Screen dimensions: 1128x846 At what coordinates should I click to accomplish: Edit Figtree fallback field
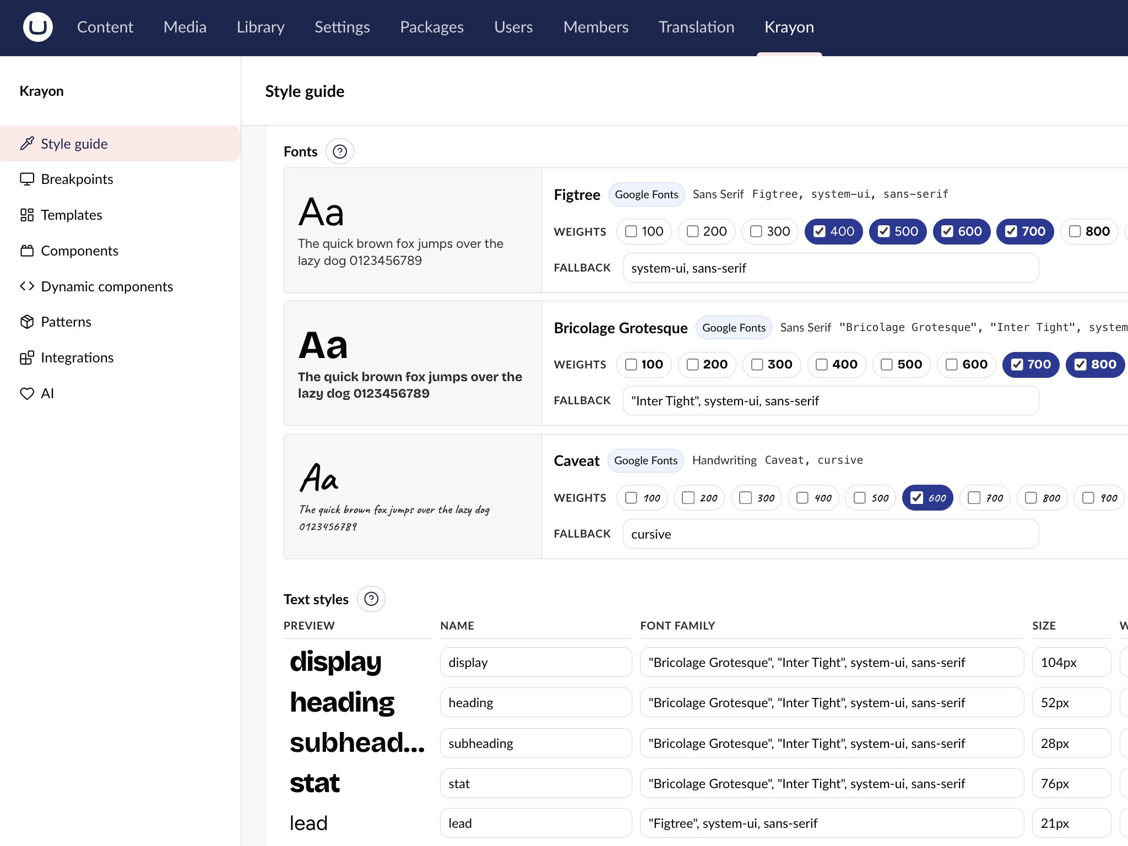(831, 268)
